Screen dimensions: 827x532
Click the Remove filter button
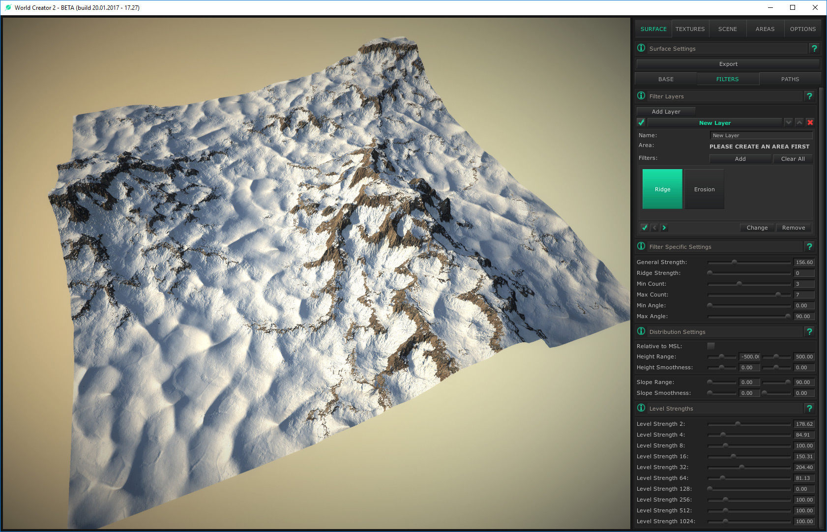click(x=794, y=228)
